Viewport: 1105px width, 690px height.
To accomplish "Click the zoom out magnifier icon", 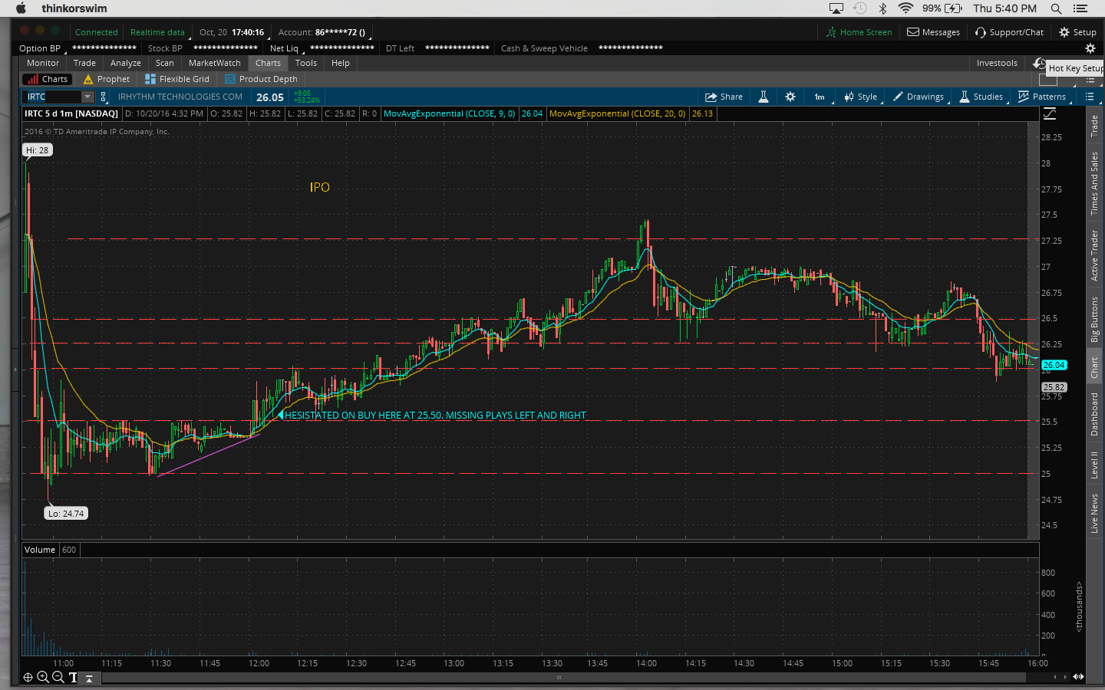I will point(58,677).
